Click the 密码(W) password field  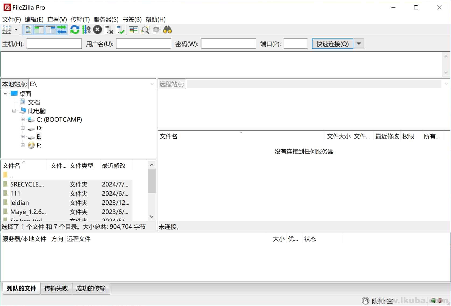coord(229,44)
